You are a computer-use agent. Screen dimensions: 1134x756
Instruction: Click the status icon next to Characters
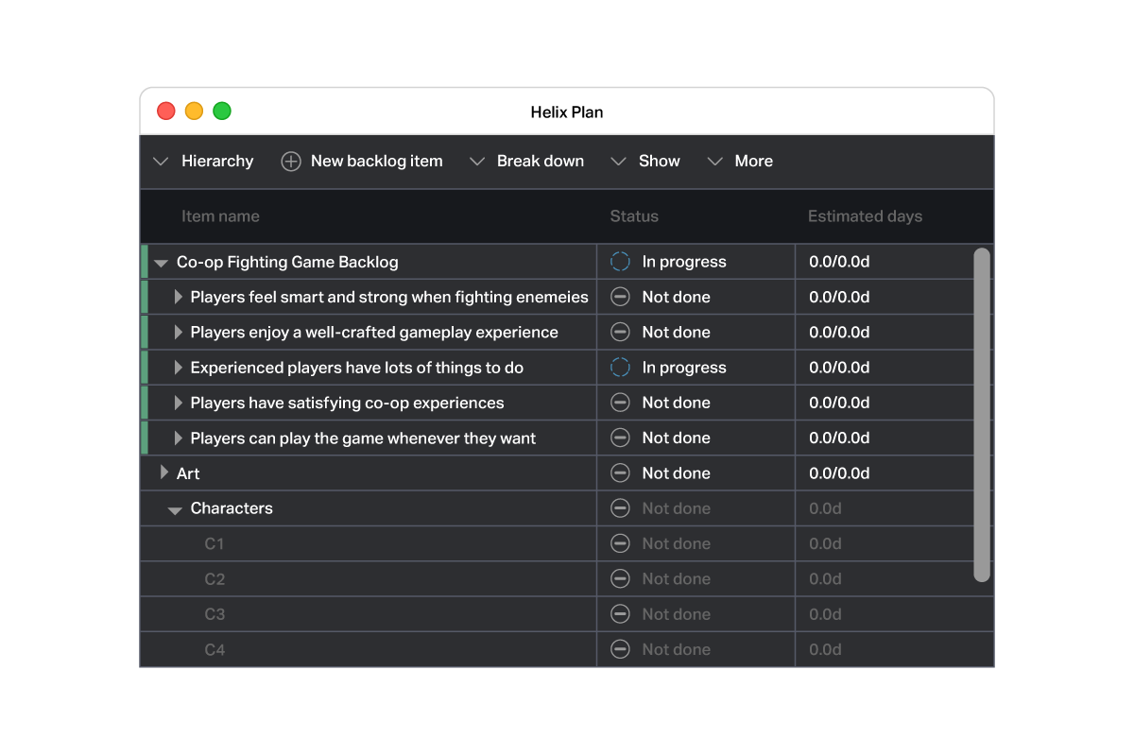[x=620, y=508]
